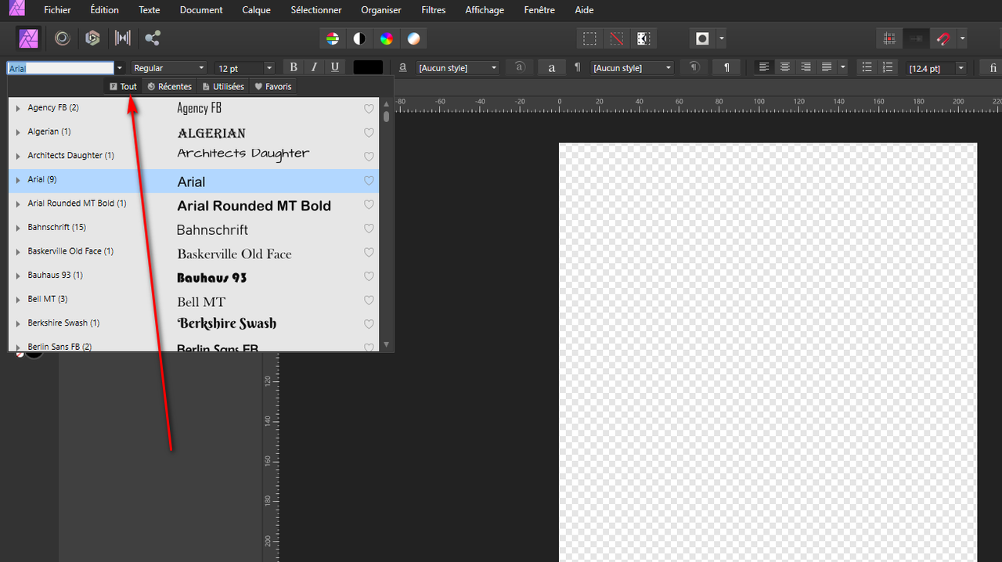
Task: Choose Architects Daughter font preview
Action: coord(243,154)
